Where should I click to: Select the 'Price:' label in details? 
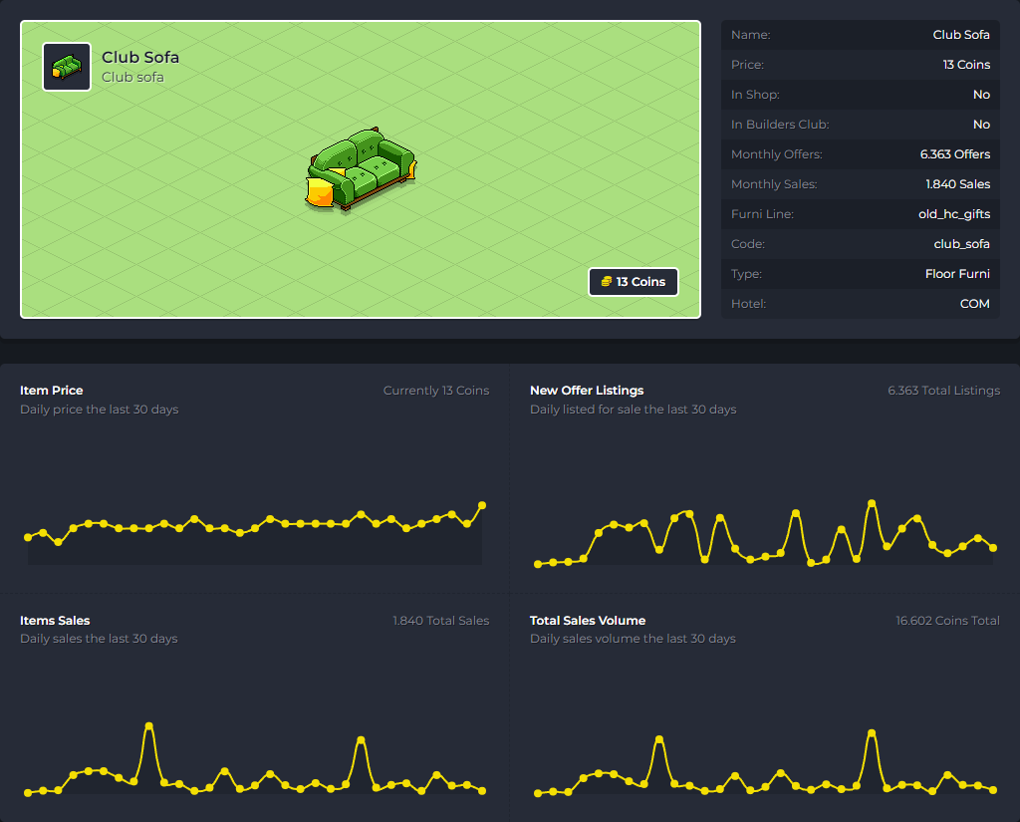point(747,65)
